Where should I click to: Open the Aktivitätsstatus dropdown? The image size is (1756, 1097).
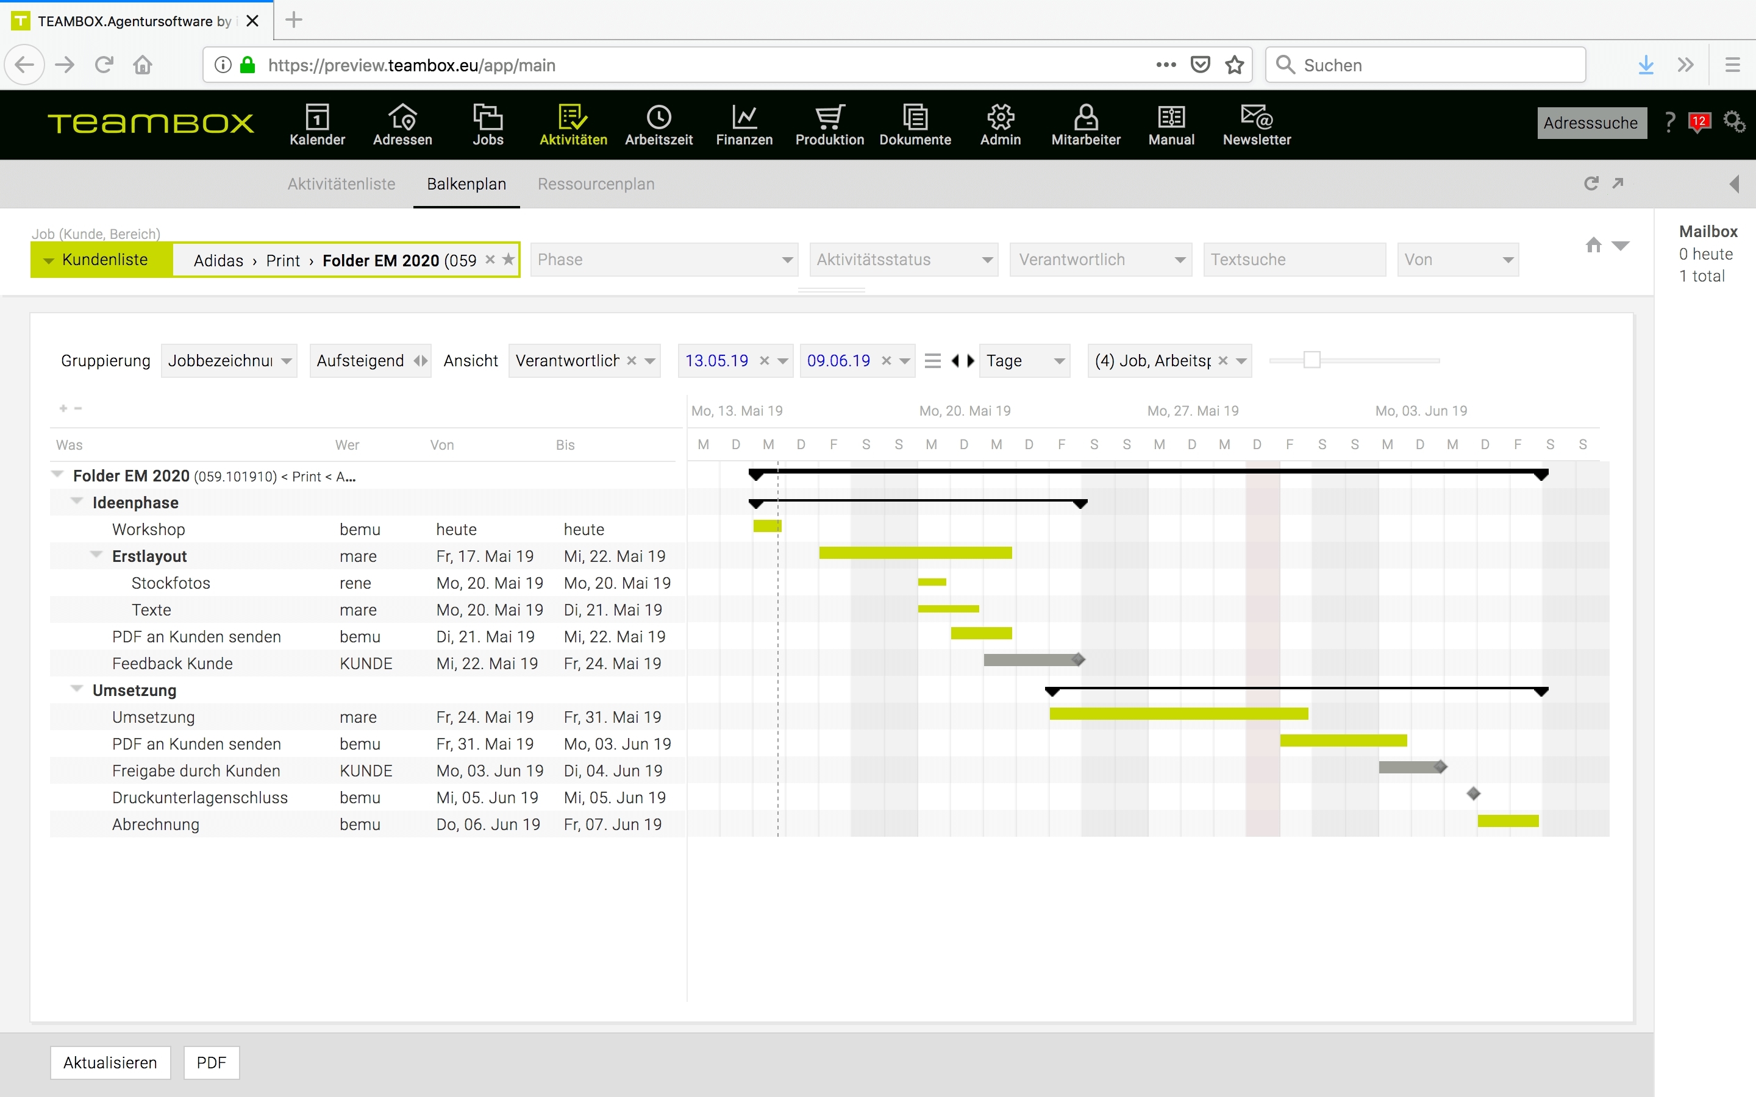click(x=904, y=260)
